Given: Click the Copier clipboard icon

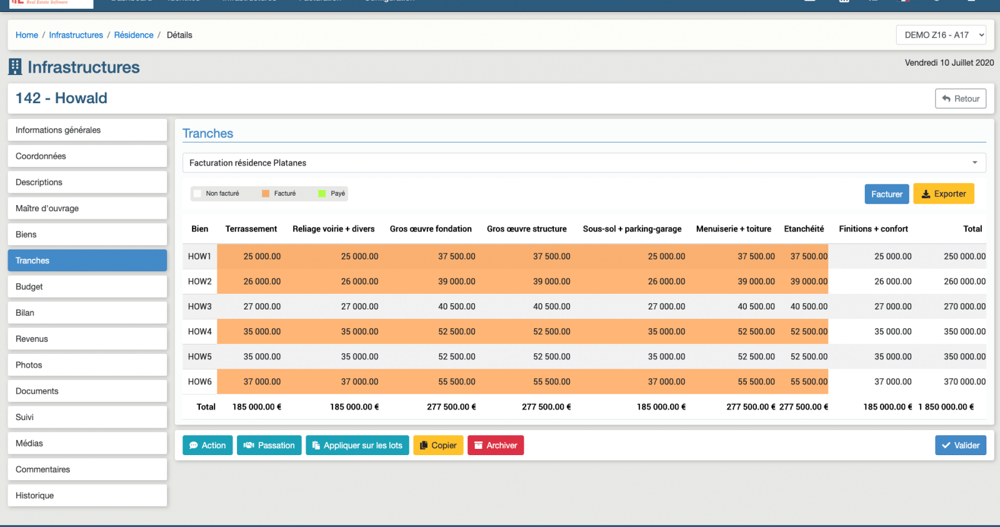Looking at the screenshot, I should (424, 446).
